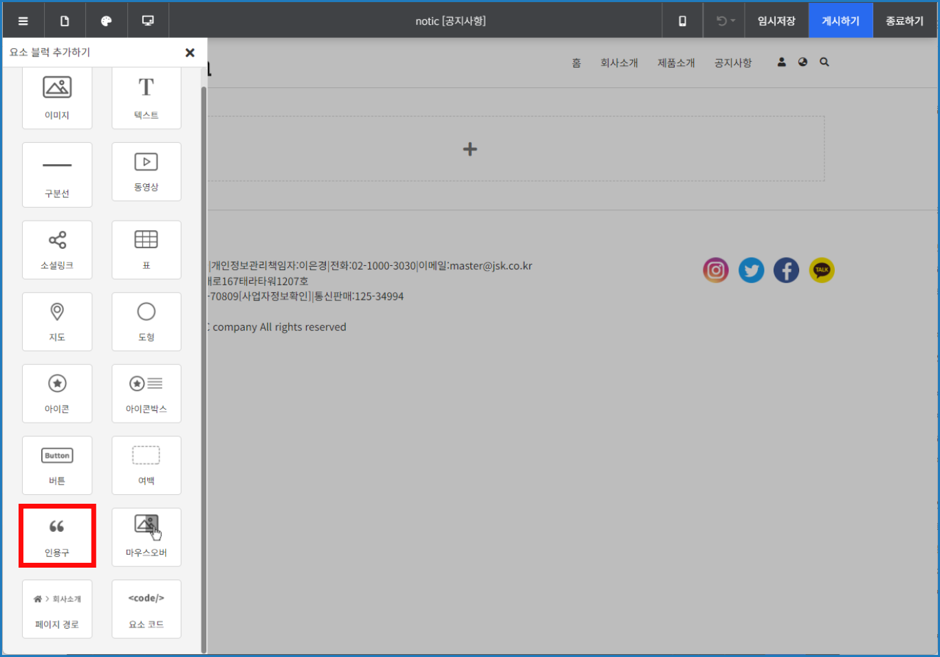Publish the page with 게시하기
The height and width of the screenshot is (657, 940).
pyautogui.click(x=840, y=21)
